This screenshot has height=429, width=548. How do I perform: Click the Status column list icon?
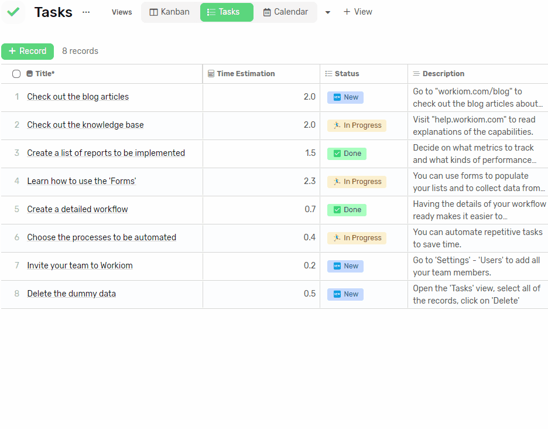328,74
